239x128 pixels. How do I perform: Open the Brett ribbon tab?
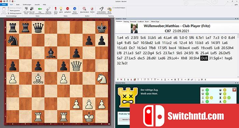coord(18,4)
